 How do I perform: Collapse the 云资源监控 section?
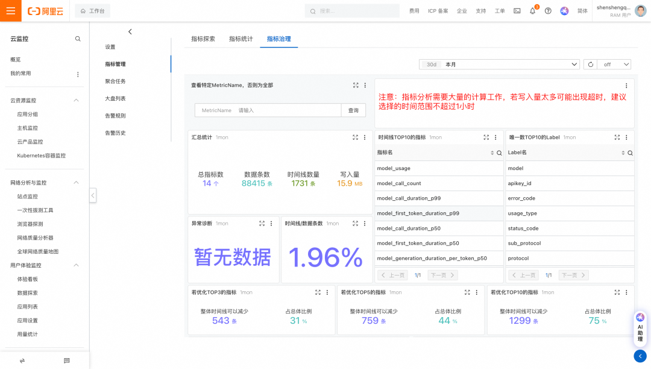(x=76, y=101)
